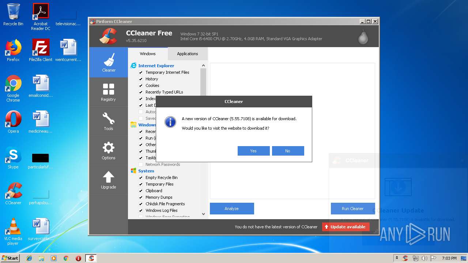
Task: Click the Windows Explorer folder category icon
Action: (x=133, y=125)
